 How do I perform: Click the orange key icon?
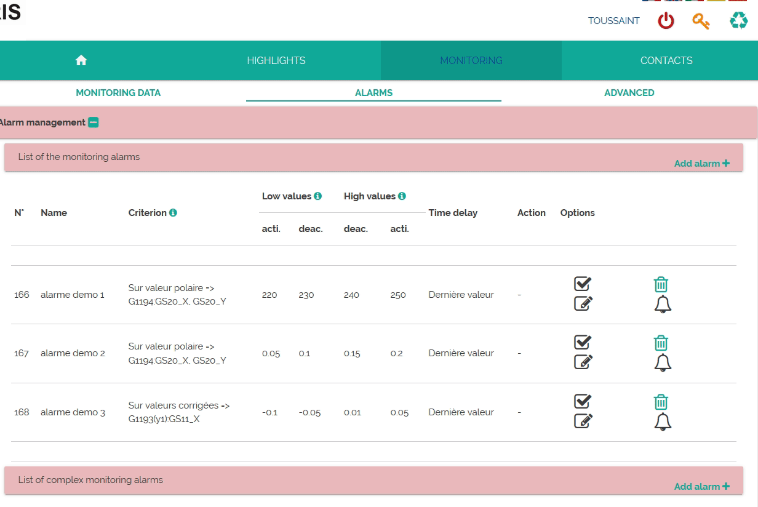(x=701, y=21)
